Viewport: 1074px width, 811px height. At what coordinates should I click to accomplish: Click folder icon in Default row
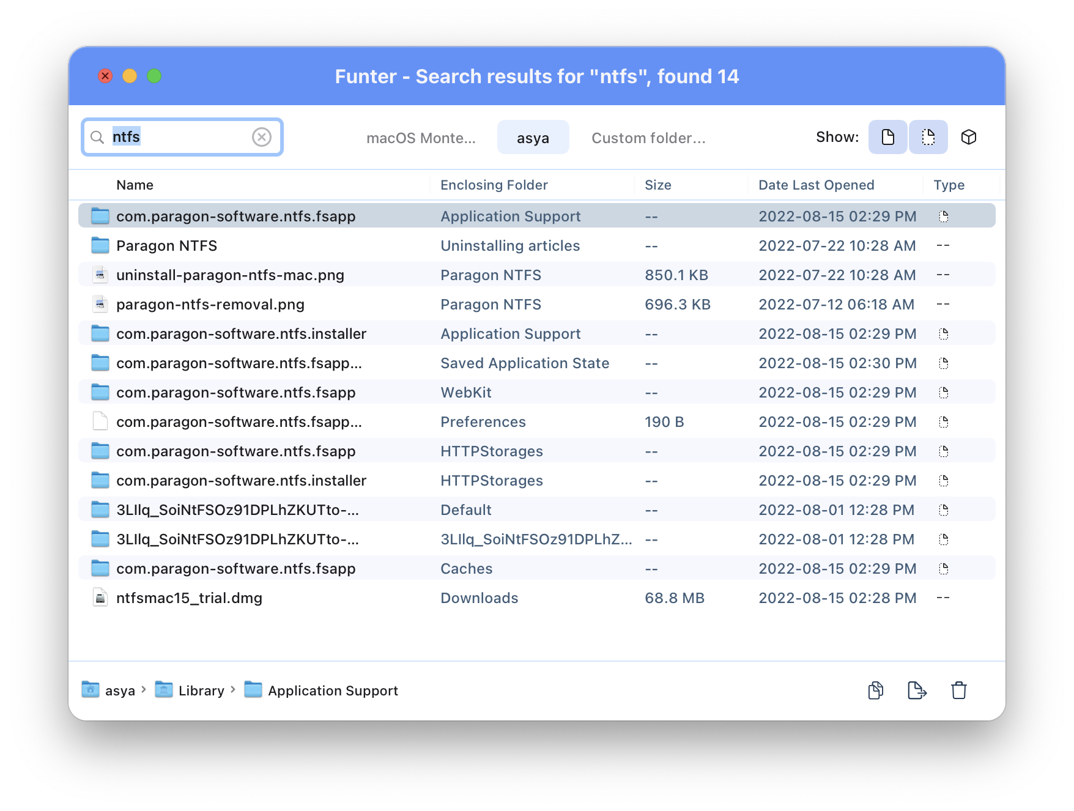click(x=100, y=510)
